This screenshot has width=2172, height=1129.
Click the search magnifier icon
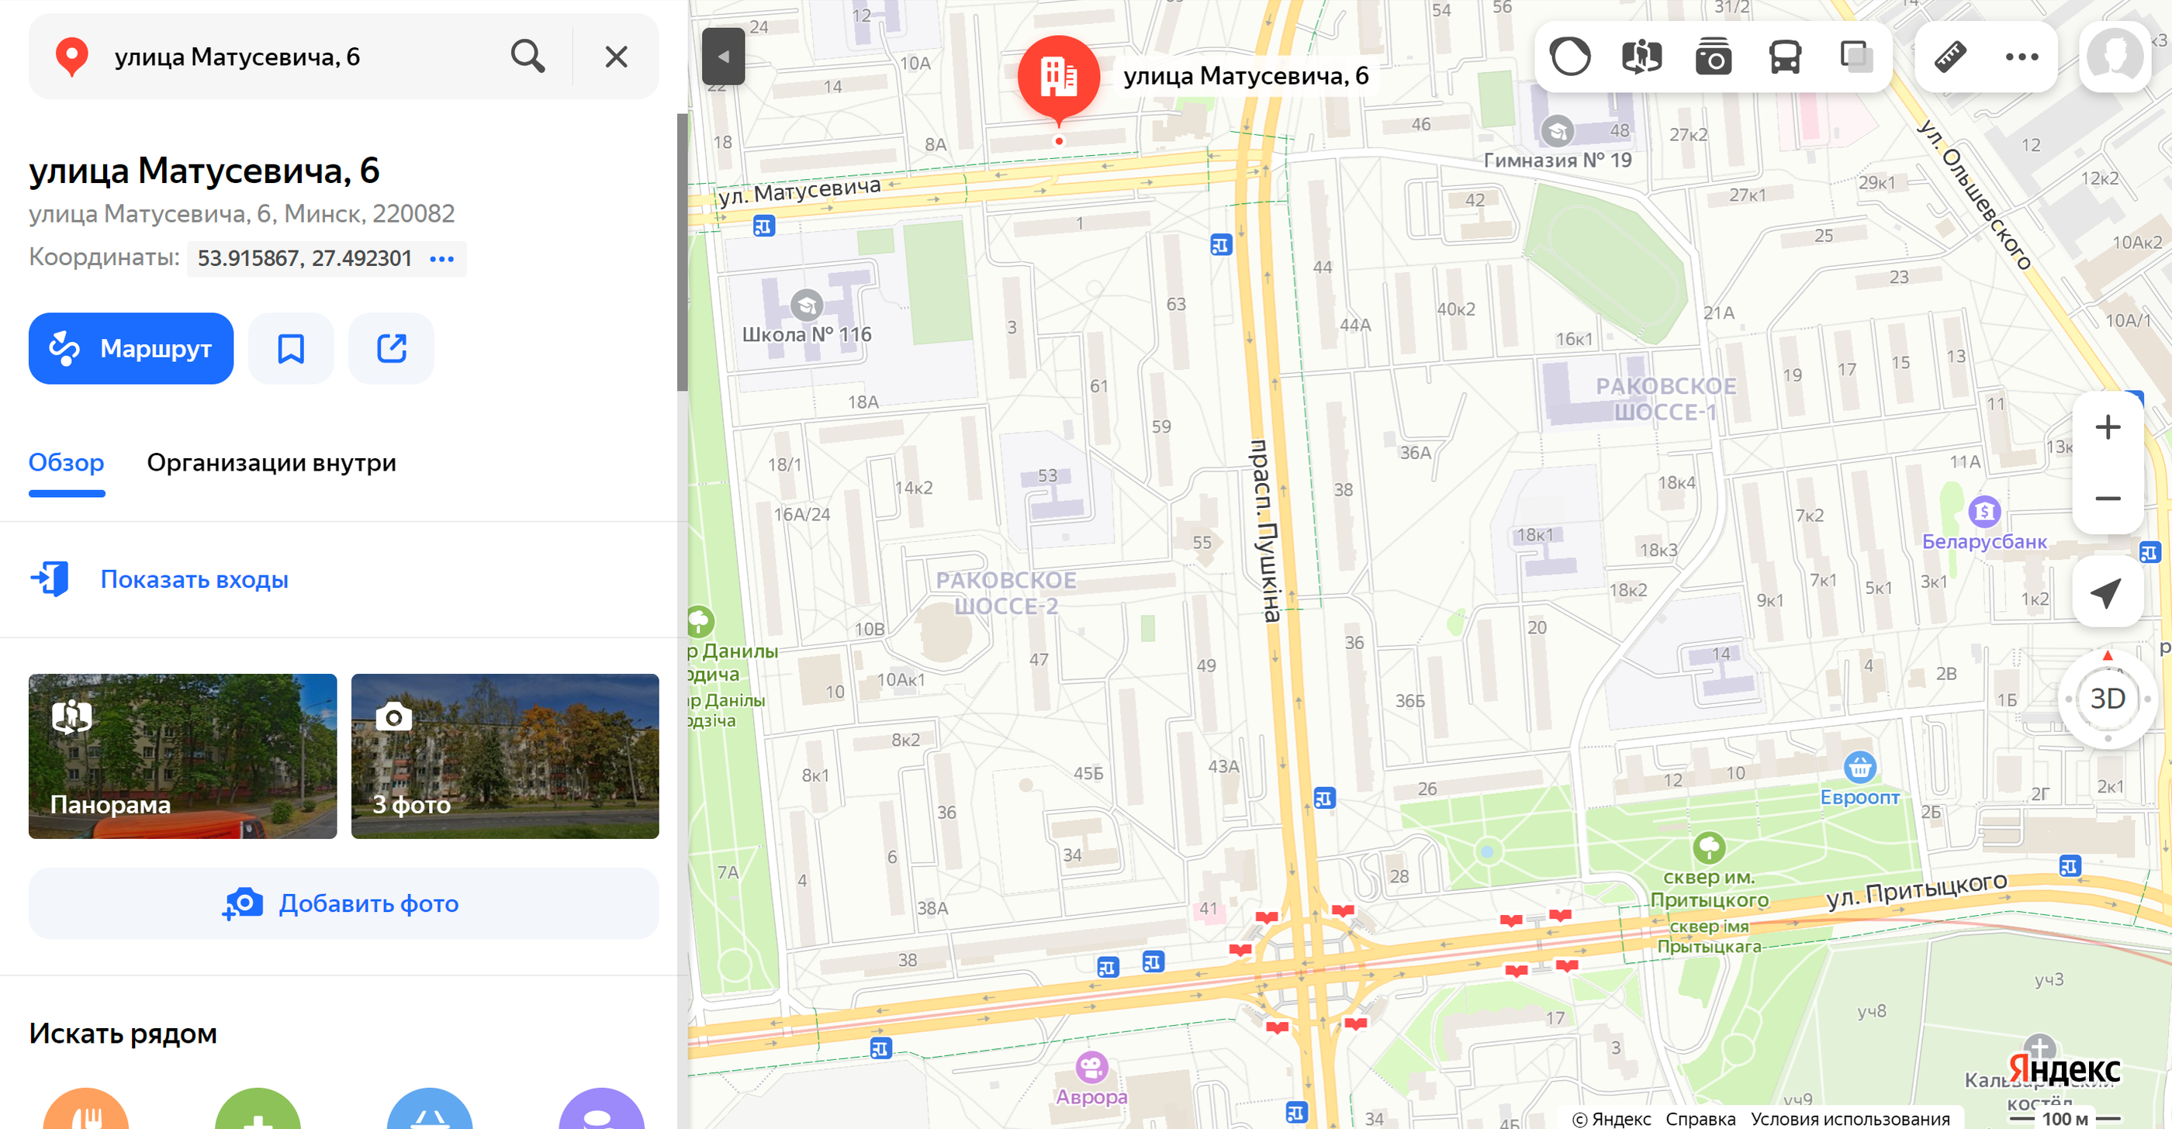[x=527, y=57]
